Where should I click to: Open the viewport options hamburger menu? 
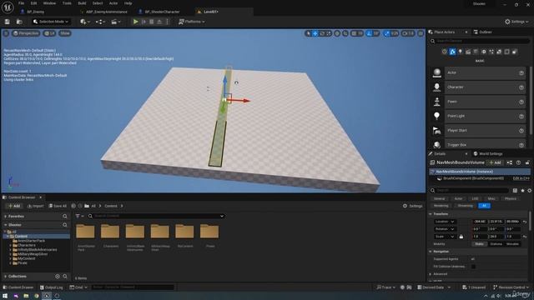(x=6, y=33)
